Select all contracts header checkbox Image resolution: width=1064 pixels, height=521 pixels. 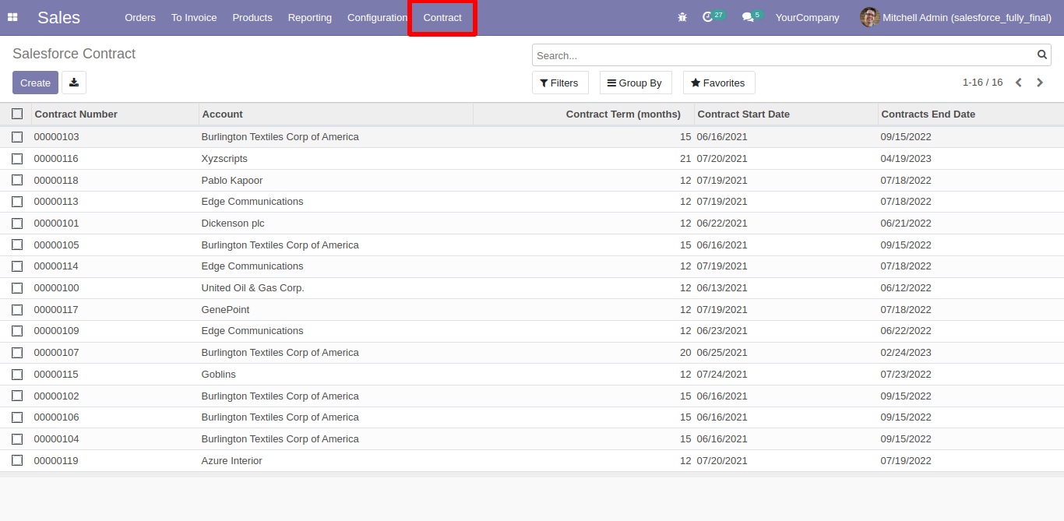click(17, 114)
